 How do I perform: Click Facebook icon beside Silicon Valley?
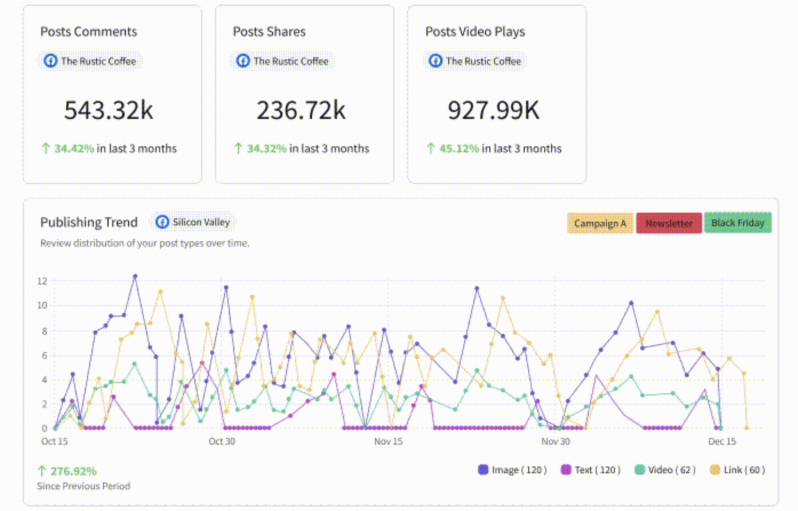162,222
